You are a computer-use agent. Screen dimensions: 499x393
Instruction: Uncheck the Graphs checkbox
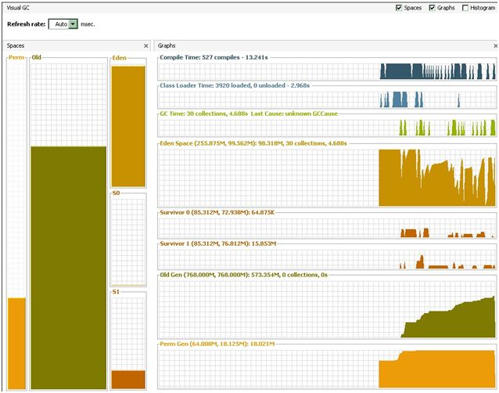[432, 8]
